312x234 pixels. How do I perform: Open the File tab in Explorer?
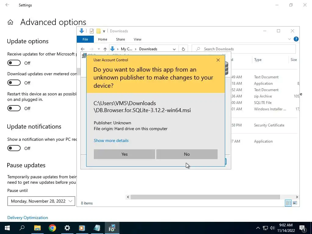[x=85, y=39]
